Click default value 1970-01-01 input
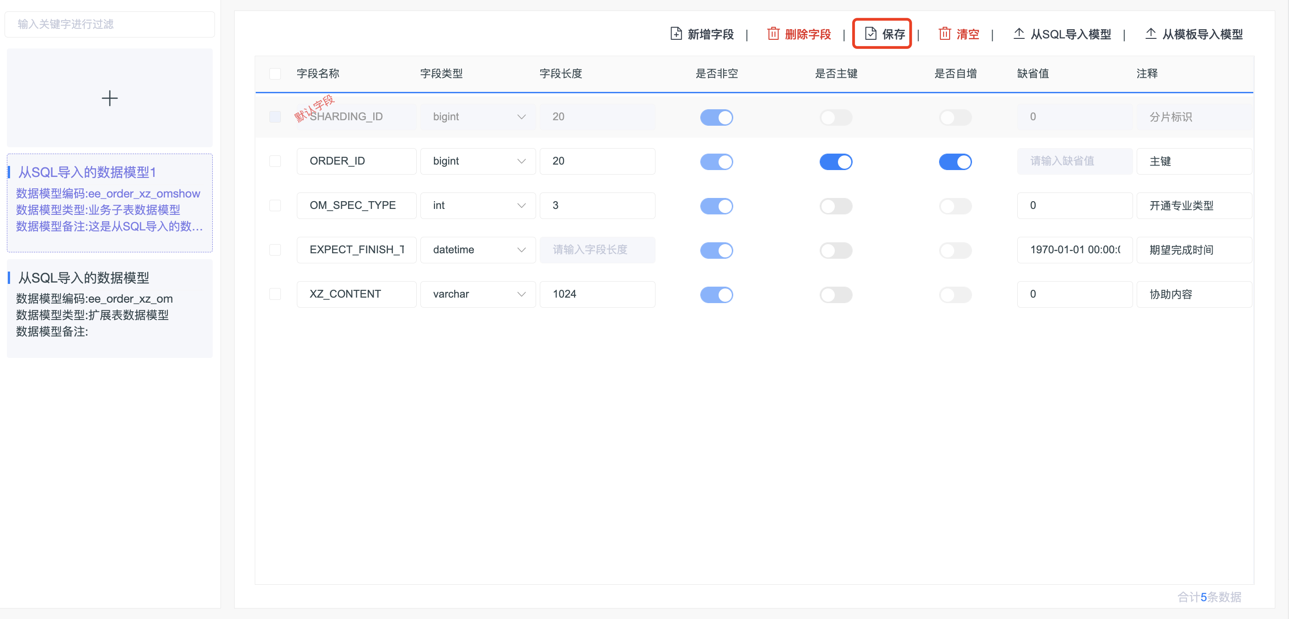Screen dimensions: 1289x619 click(1075, 250)
